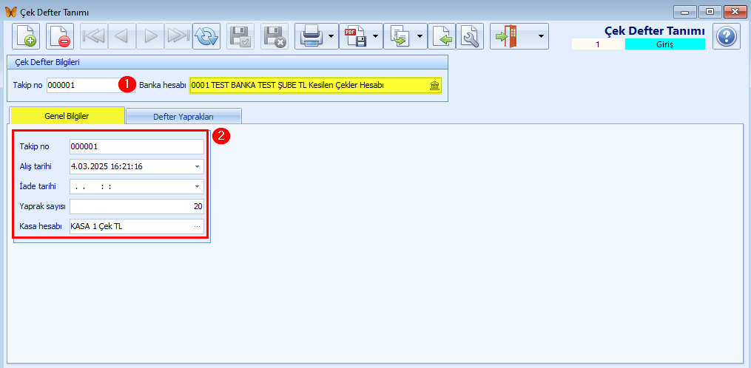This screenshot has width=751, height=368.
Task: Open the help question mark button
Action: pos(727,36)
